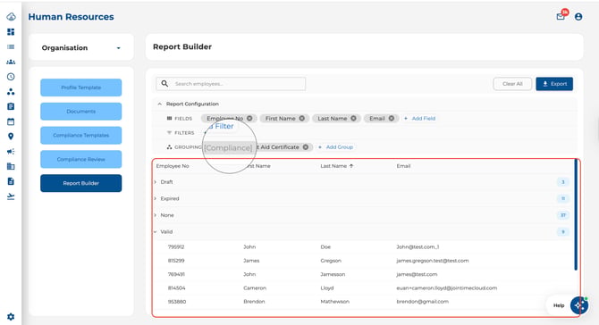The image size is (599, 325).
Task: Select Report Builder menu button
Action: (81, 183)
